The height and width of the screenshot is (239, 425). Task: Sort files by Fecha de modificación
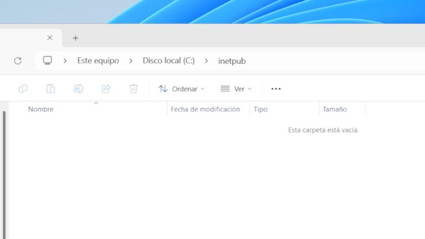click(x=205, y=109)
